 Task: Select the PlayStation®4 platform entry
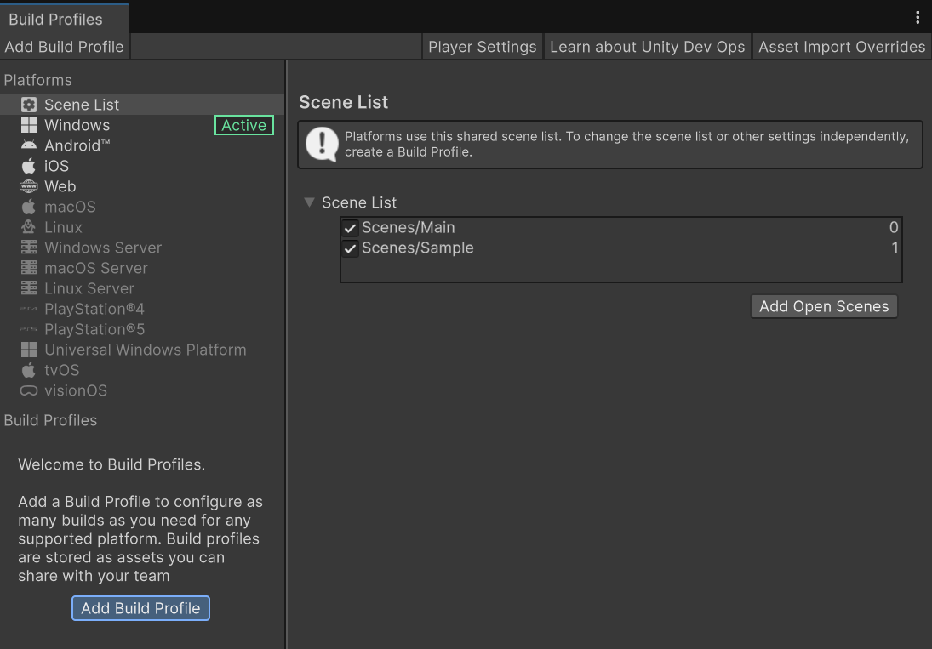tap(142, 309)
